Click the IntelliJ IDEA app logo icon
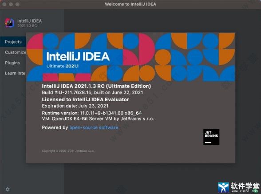Screen dimensions: 261x194 [x=9, y=23]
